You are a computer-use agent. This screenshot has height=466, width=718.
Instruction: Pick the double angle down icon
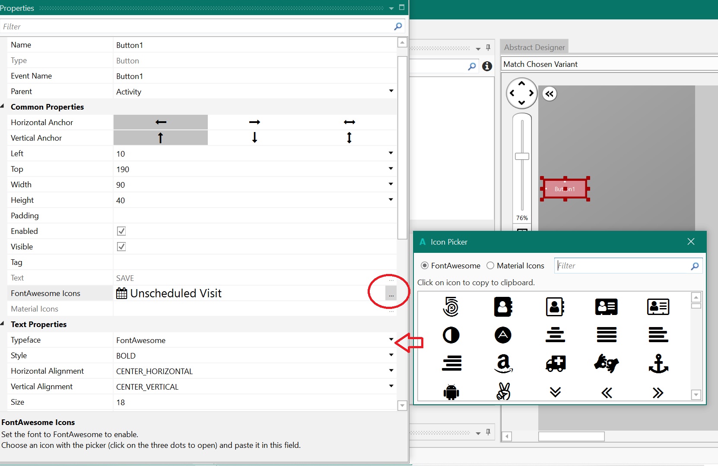click(x=555, y=392)
